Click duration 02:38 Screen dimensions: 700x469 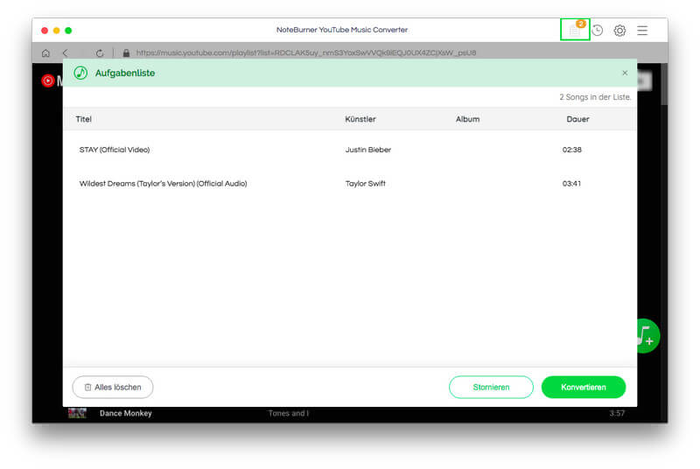[x=572, y=150]
